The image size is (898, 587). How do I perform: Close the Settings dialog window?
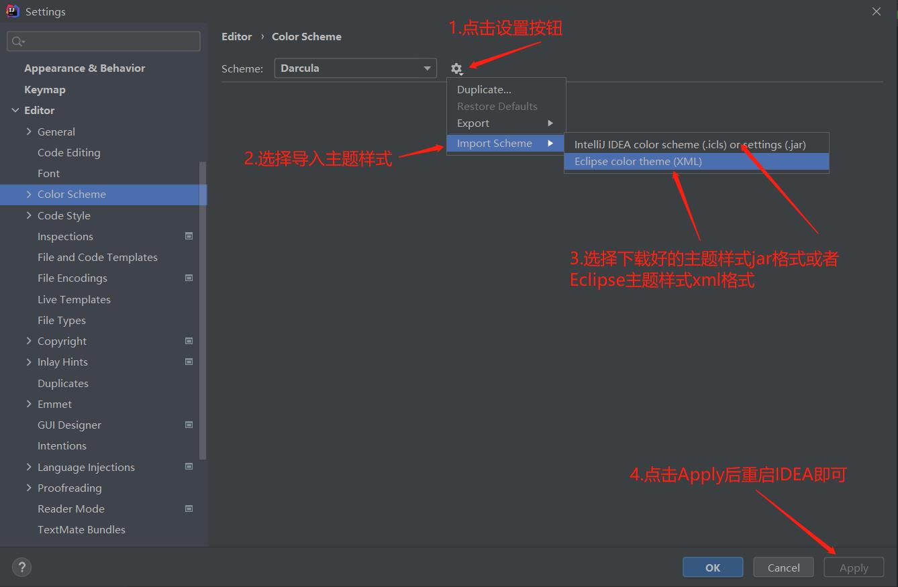point(877,11)
